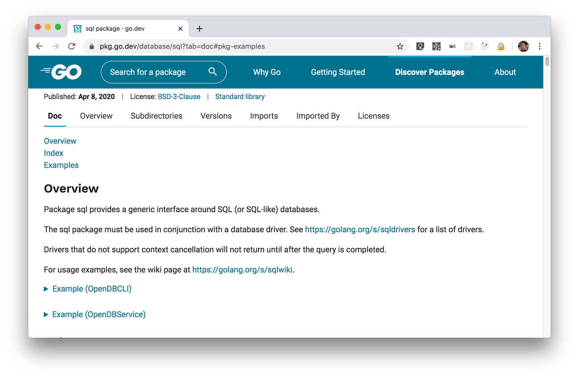
Task: Click the browser back arrow
Action: point(39,46)
